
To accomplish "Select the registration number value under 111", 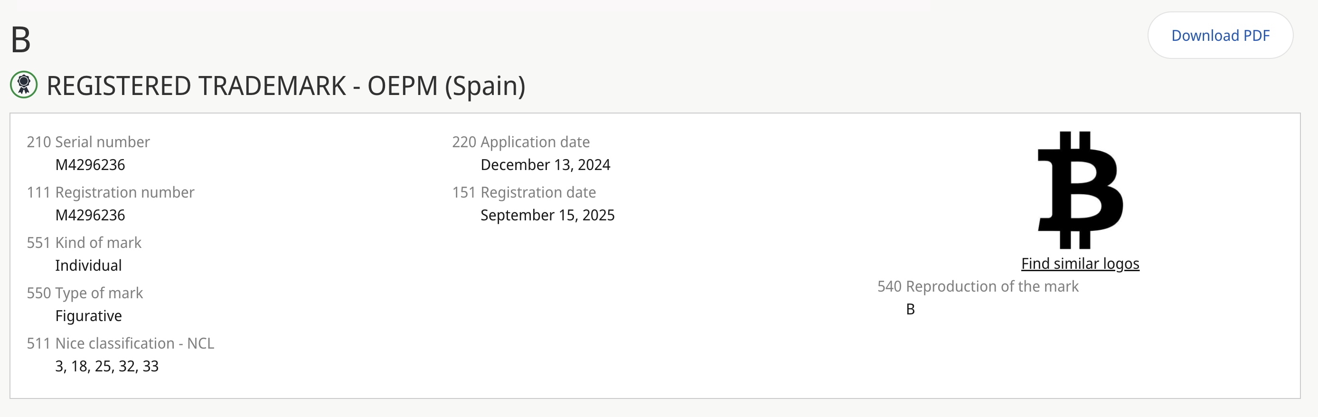I will point(90,215).
